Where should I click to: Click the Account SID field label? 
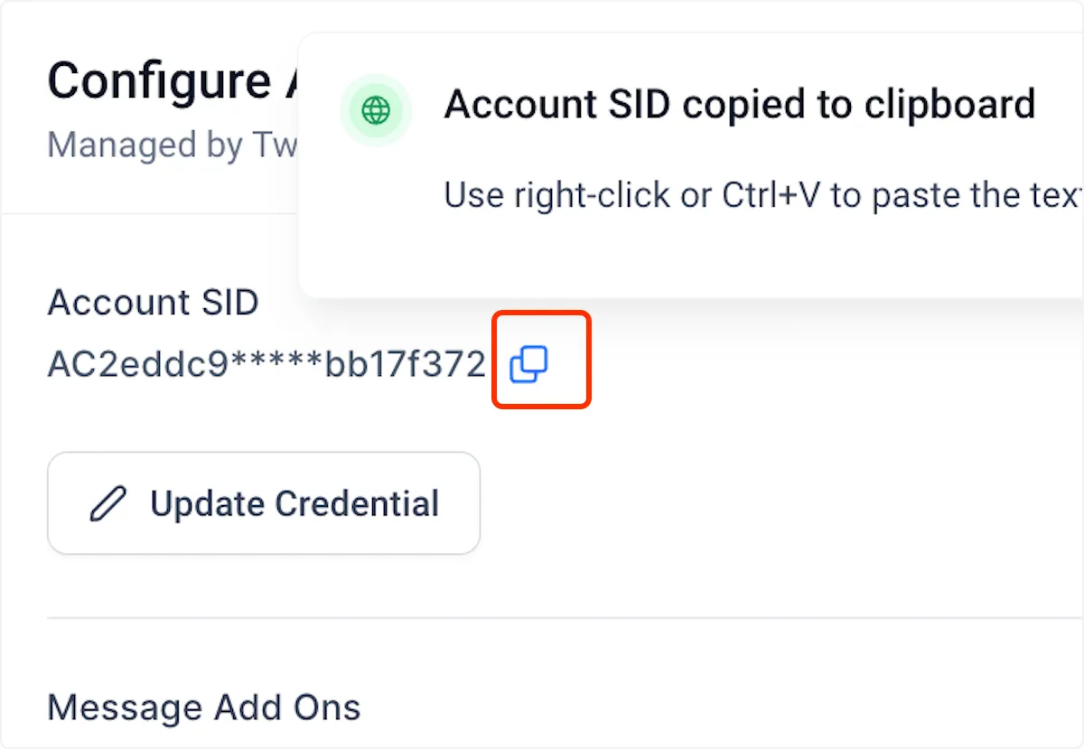click(153, 302)
